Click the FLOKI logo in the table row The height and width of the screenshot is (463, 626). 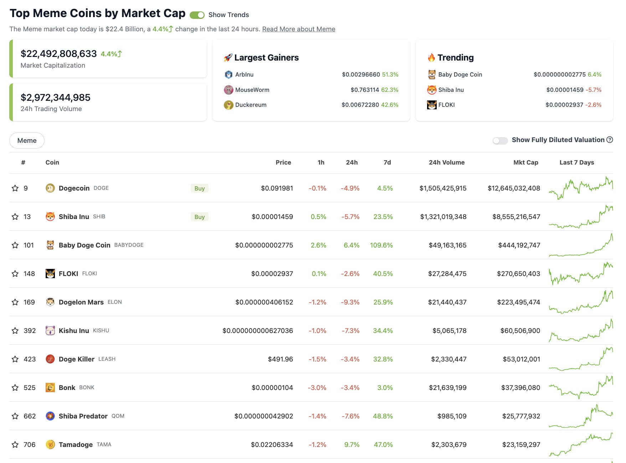tap(50, 274)
